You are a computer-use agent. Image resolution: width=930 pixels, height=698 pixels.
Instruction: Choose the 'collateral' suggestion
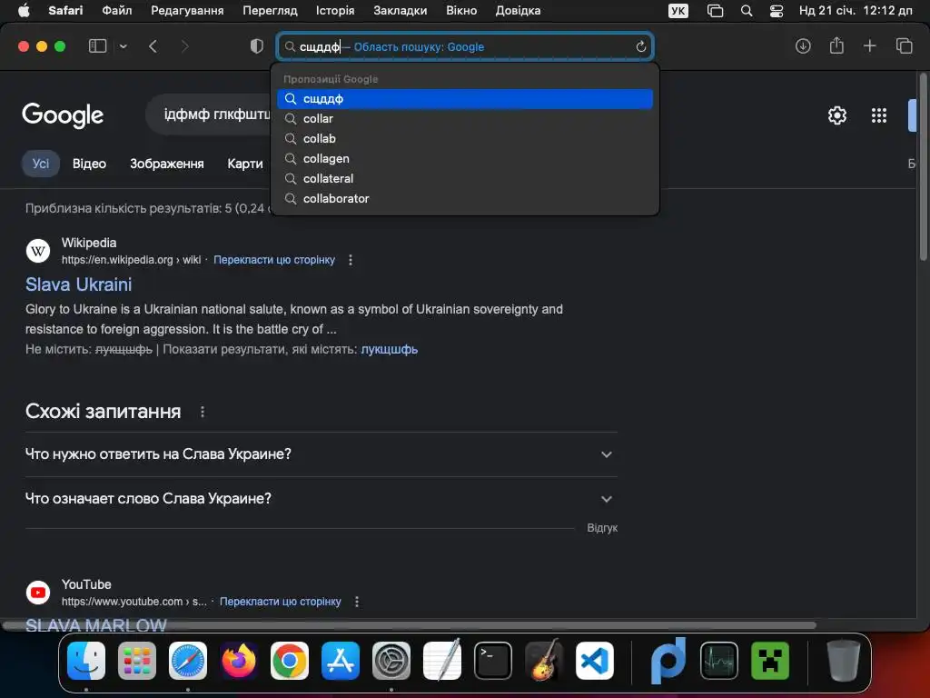tap(465, 179)
